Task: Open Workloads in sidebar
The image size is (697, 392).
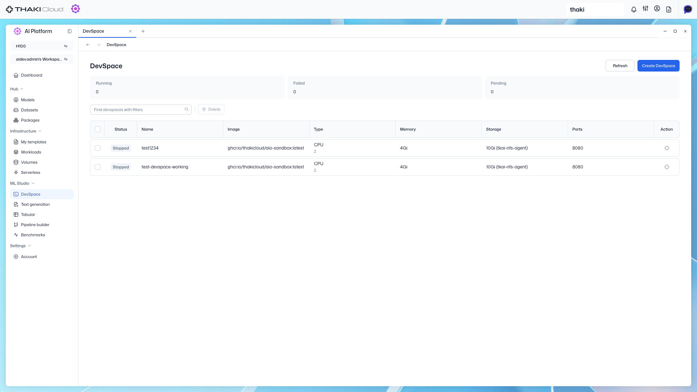Action: coord(42,152)
